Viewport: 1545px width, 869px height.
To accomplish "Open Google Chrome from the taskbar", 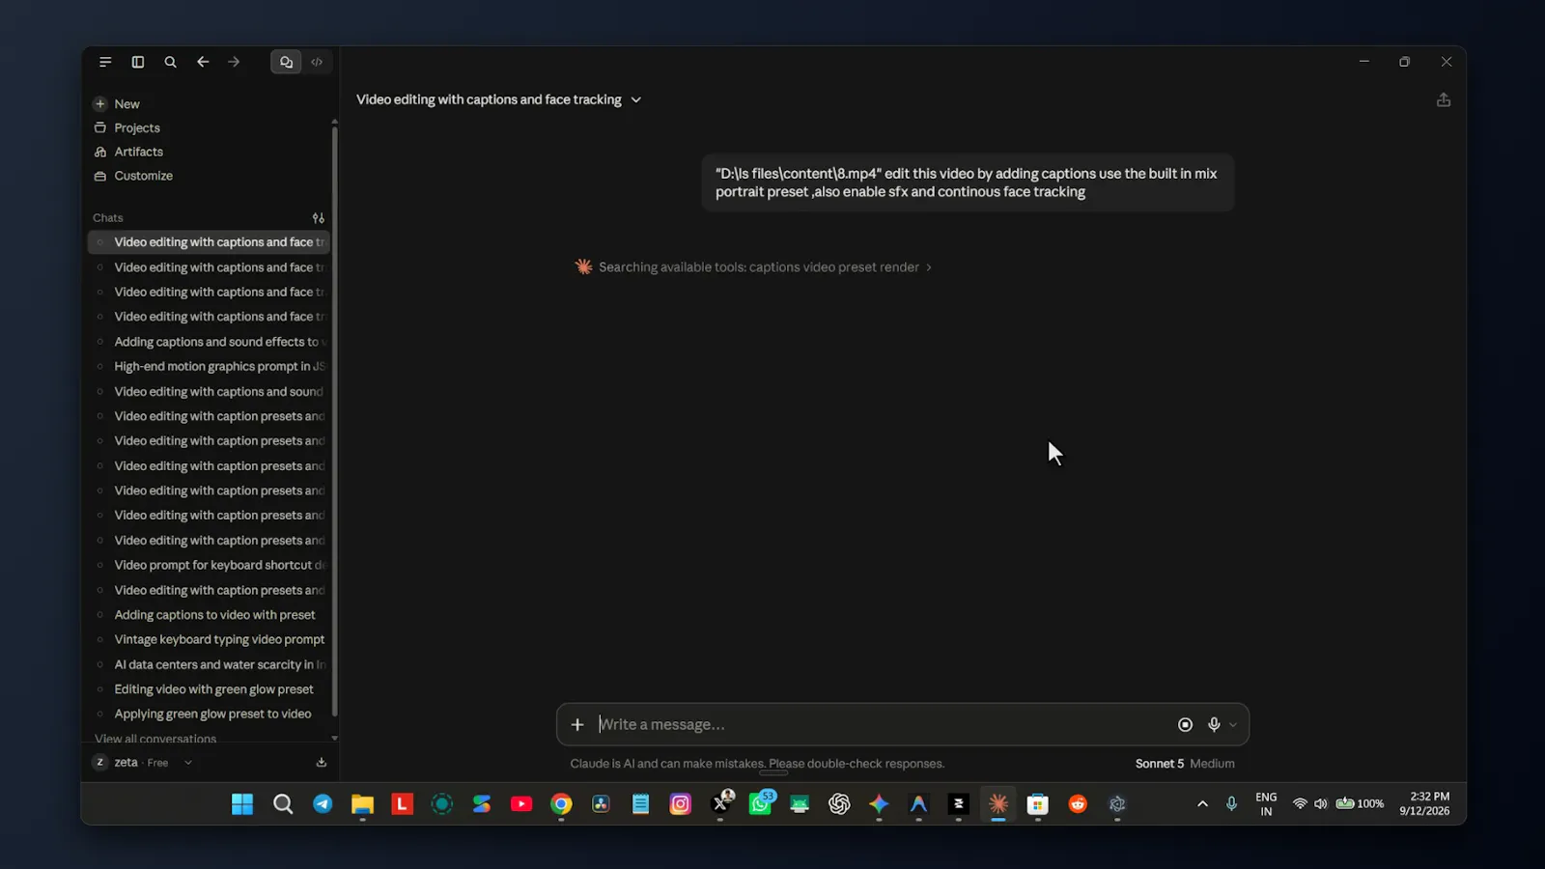I will coord(561,804).
